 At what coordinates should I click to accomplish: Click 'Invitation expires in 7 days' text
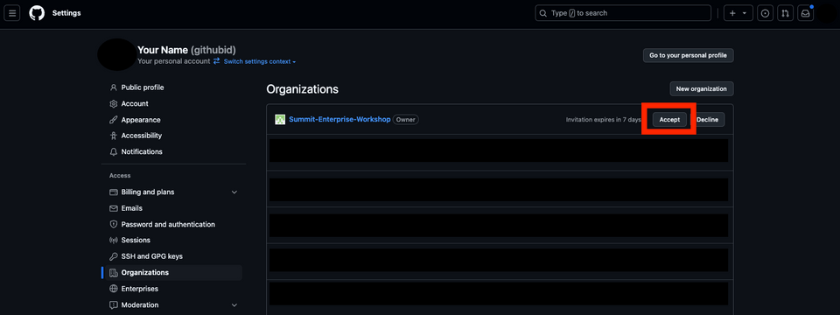point(603,120)
